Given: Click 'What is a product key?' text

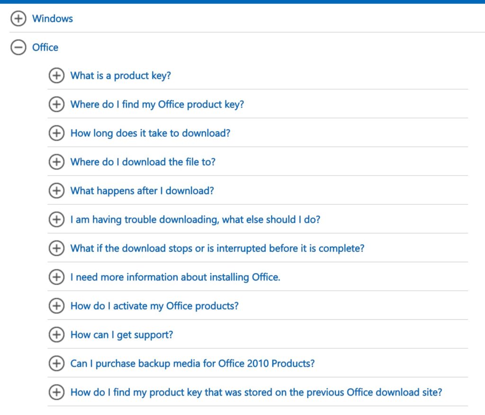Looking at the screenshot, I should pos(121,75).
